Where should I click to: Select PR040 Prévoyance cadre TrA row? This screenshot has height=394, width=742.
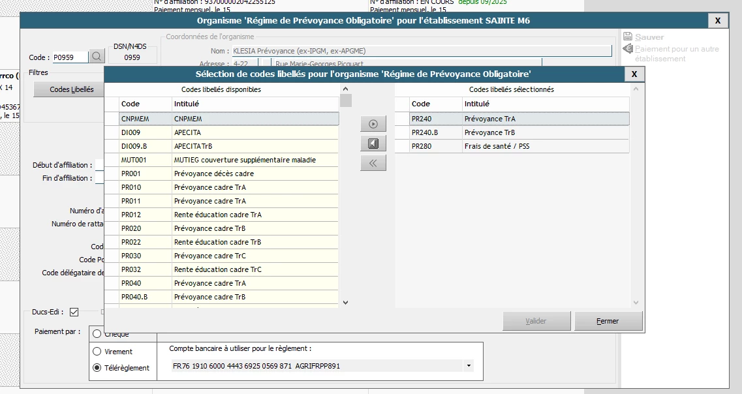pyautogui.click(x=222, y=283)
